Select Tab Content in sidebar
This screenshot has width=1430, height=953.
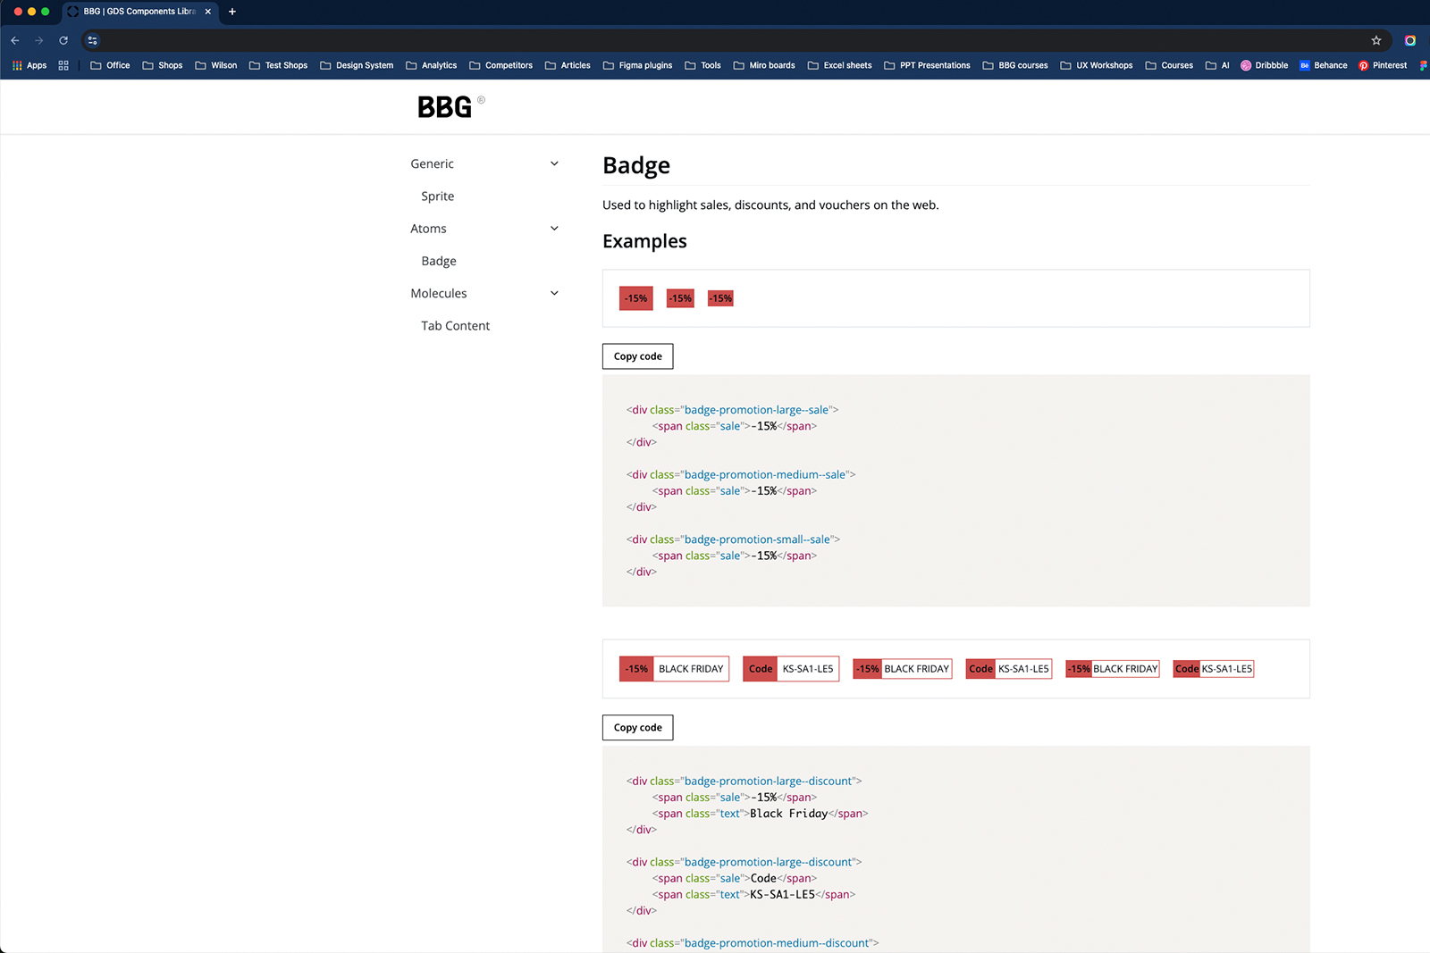tap(455, 326)
